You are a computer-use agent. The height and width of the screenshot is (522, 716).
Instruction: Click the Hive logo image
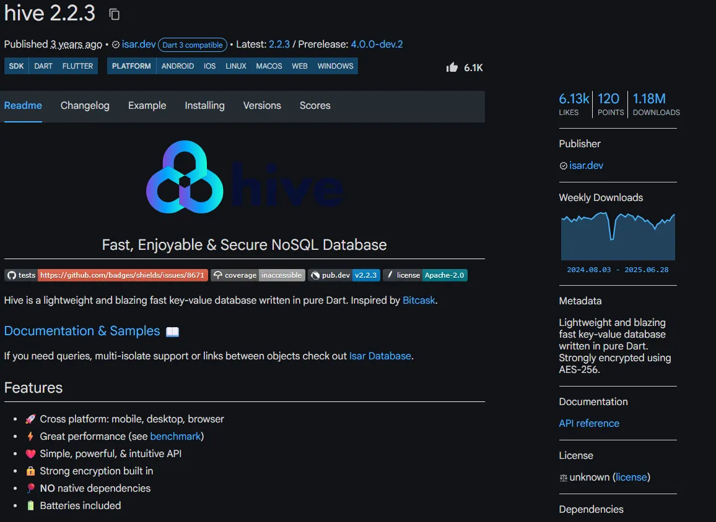[245, 177]
